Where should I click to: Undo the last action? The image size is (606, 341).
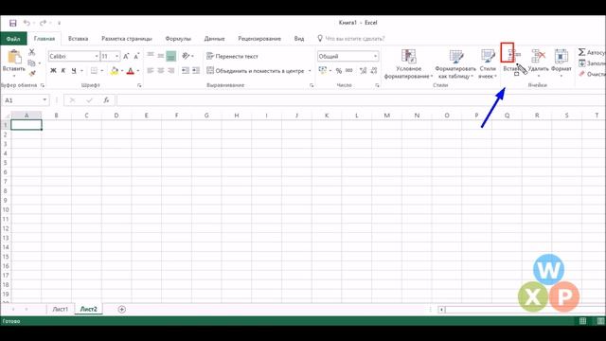coord(27,23)
